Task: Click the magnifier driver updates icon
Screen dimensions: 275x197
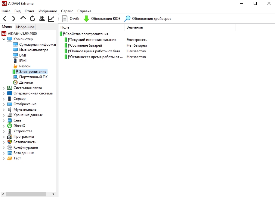Action: point(127,19)
